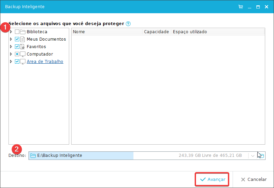Screen dimensions: 274x188
Task: Click the shopping cart icon in title bar
Action: click(241, 7)
